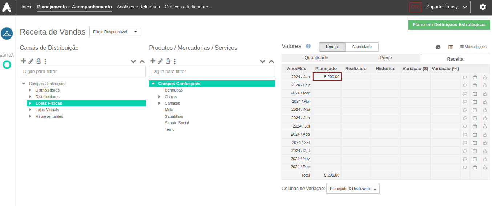Viewport: 492px width, 206px height.
Task: Click filter field in Produtos panel
Action: (212, 72)
